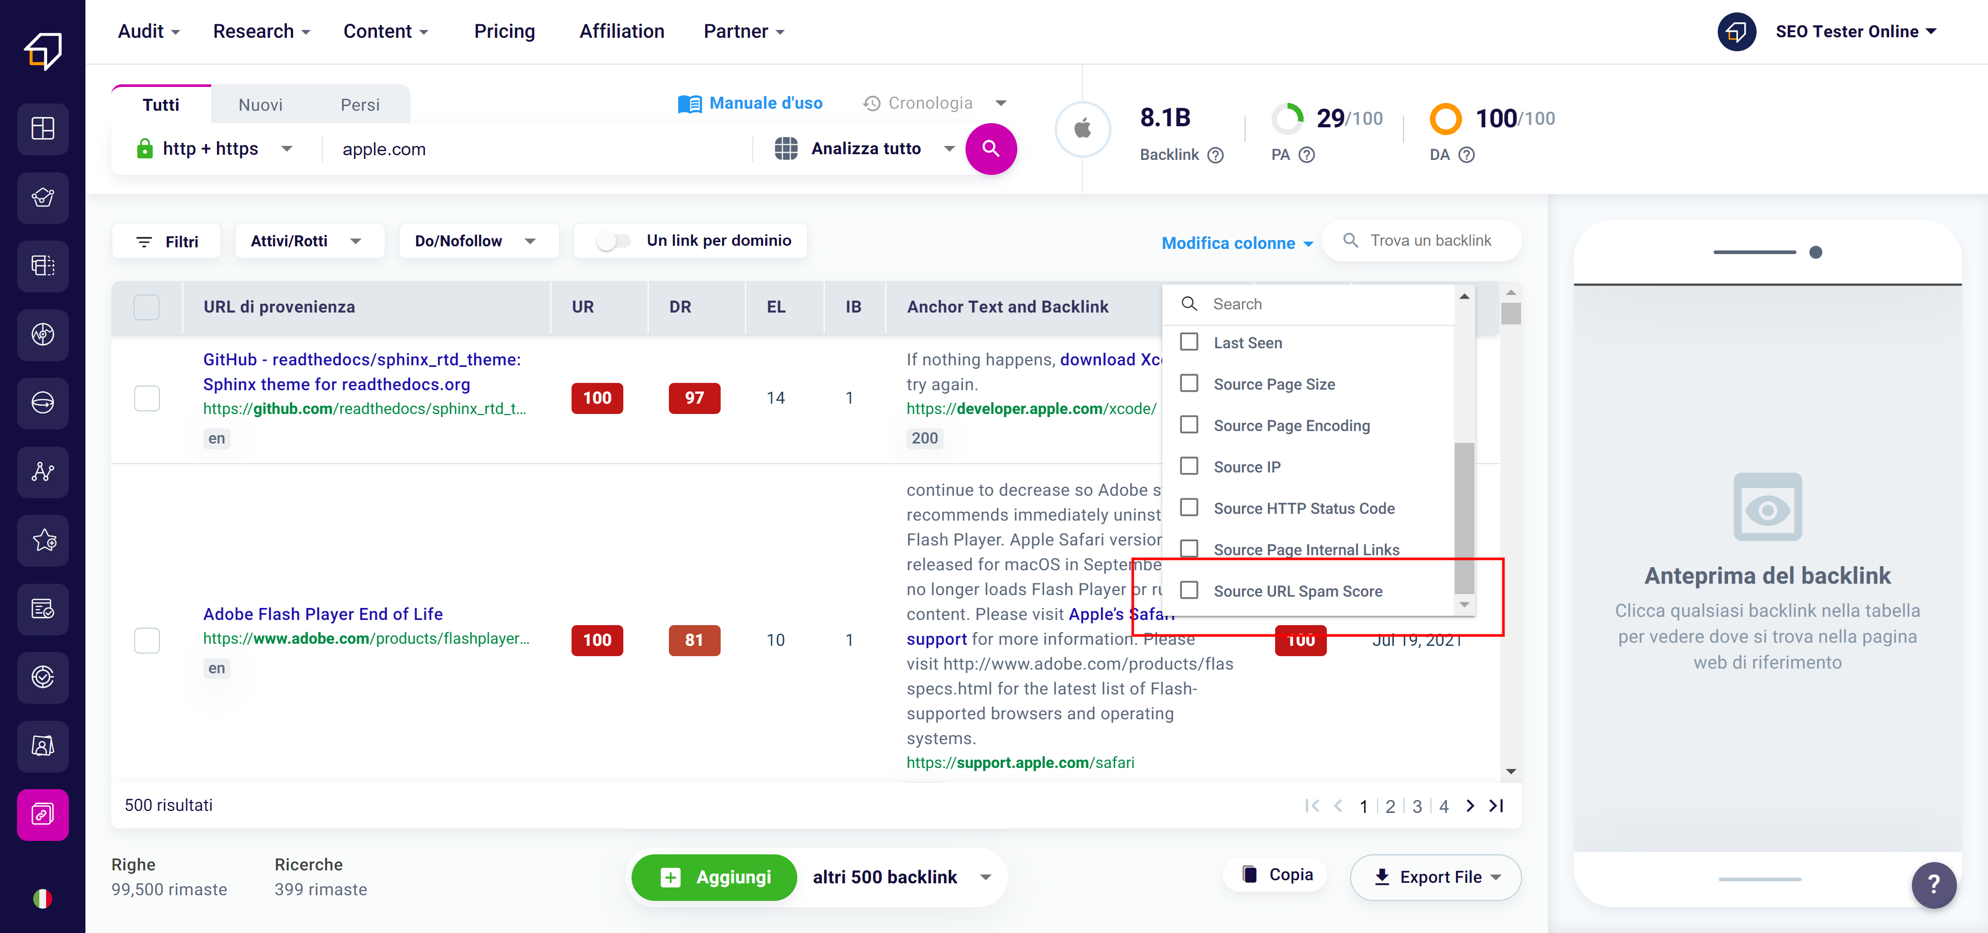The image size is (1988, 933).
Task: Open the Research menu
Action: [x=261, y=32]
